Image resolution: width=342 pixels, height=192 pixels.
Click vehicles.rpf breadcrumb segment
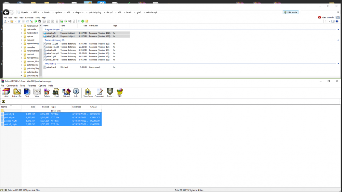click(152, 12)
